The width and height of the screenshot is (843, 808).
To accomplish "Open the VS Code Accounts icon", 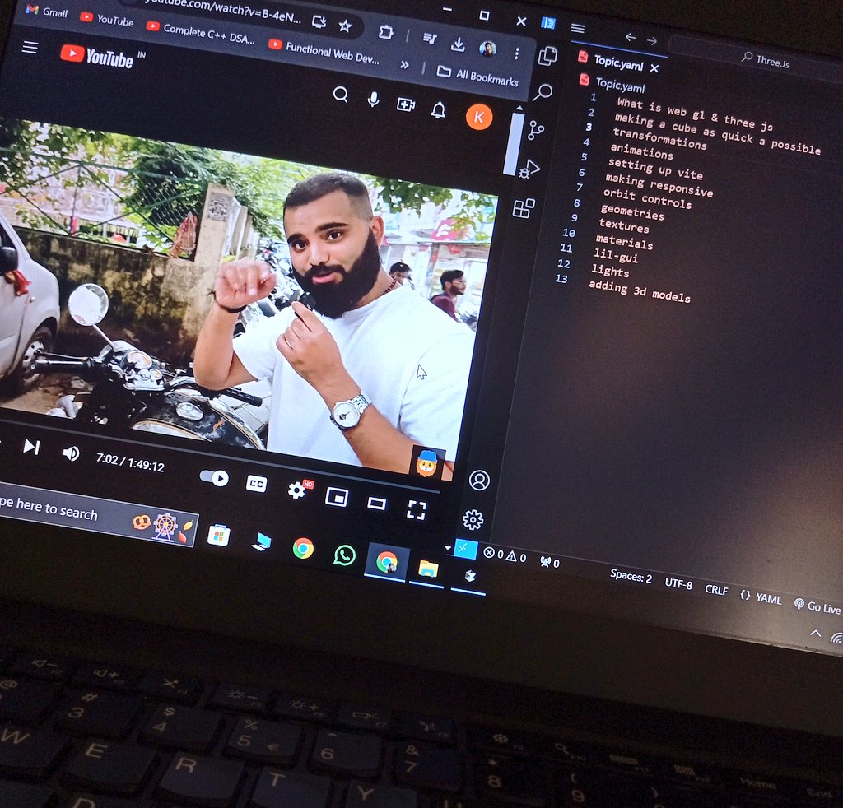I will pos(479,481).
